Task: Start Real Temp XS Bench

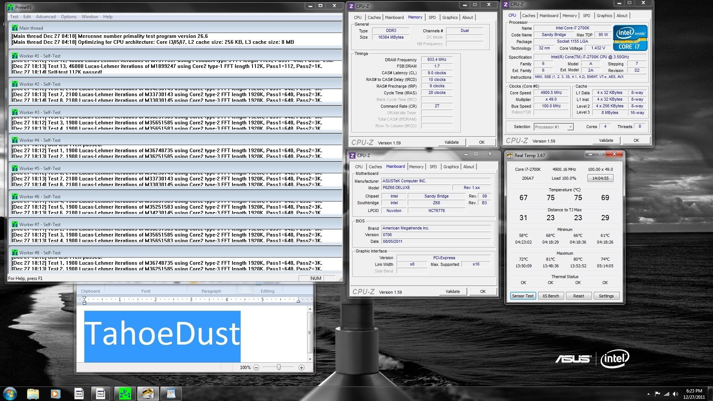Action: [551, 296]
